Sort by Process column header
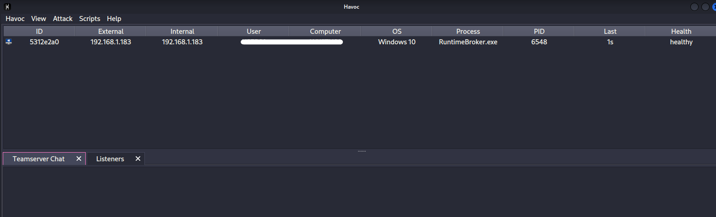This screenshot has height=217, width=716. 468,32
